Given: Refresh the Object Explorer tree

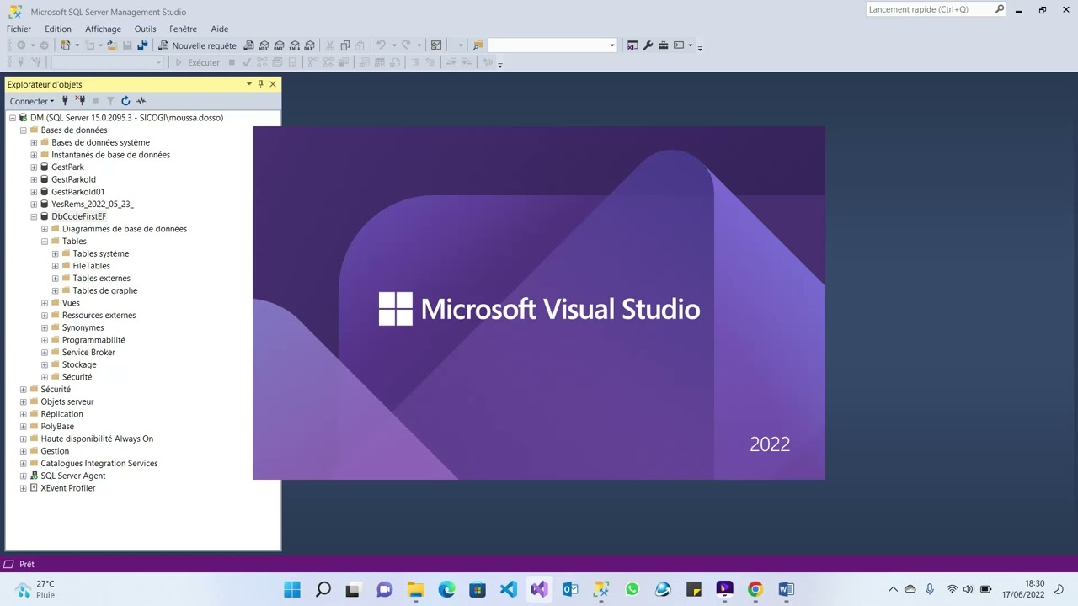Looking at the screenshot, I should [125, 101].
